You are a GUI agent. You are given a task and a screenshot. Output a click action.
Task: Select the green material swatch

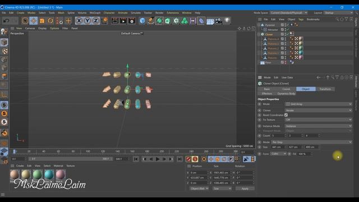[x=38, y=175]
